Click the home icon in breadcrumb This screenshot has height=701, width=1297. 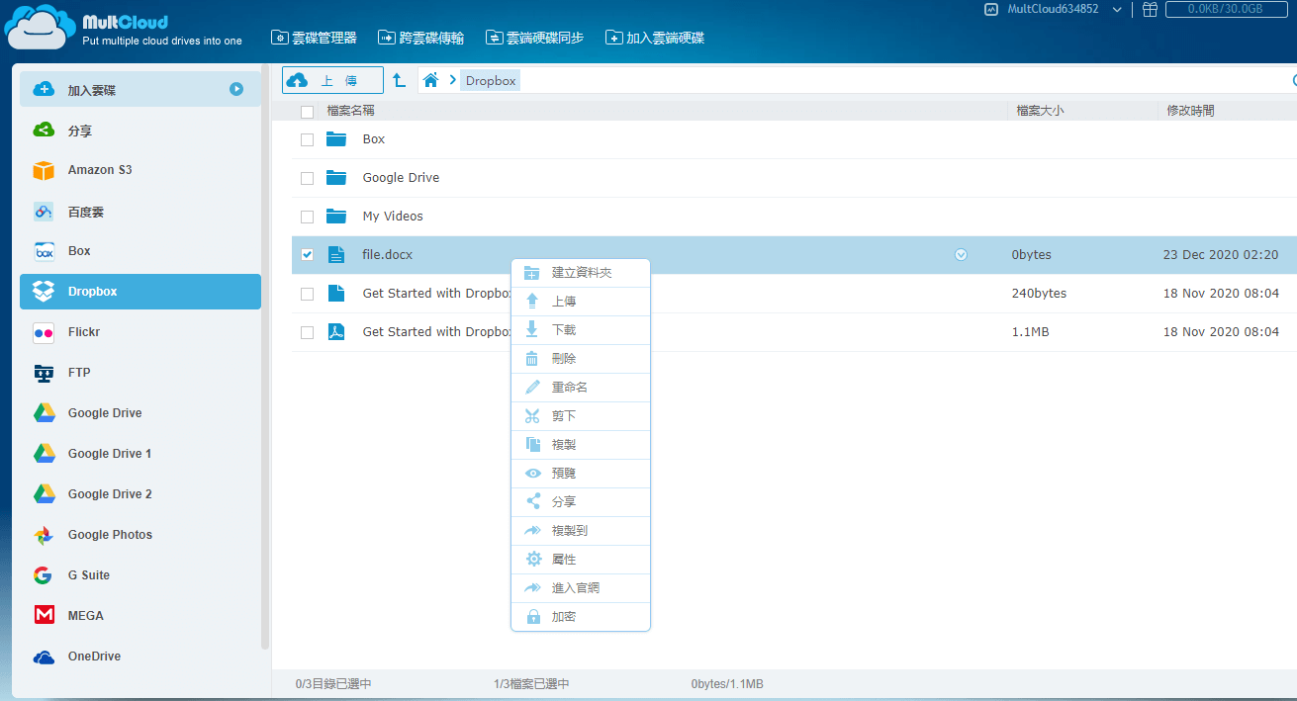click(430, 80)
